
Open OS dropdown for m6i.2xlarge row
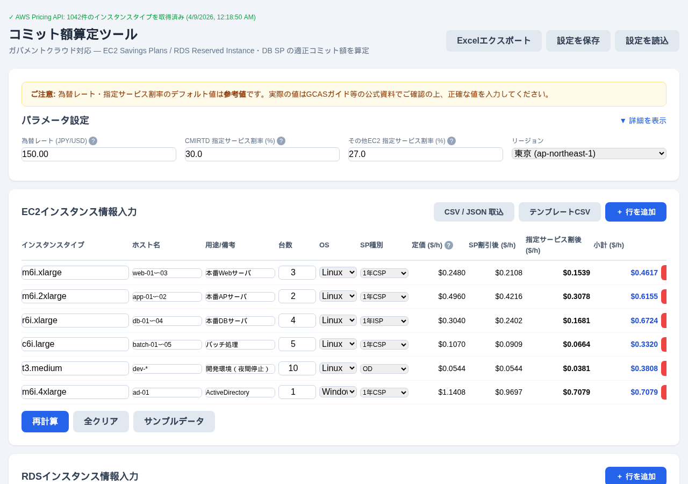pyautogui.click(x=338, y=296)
